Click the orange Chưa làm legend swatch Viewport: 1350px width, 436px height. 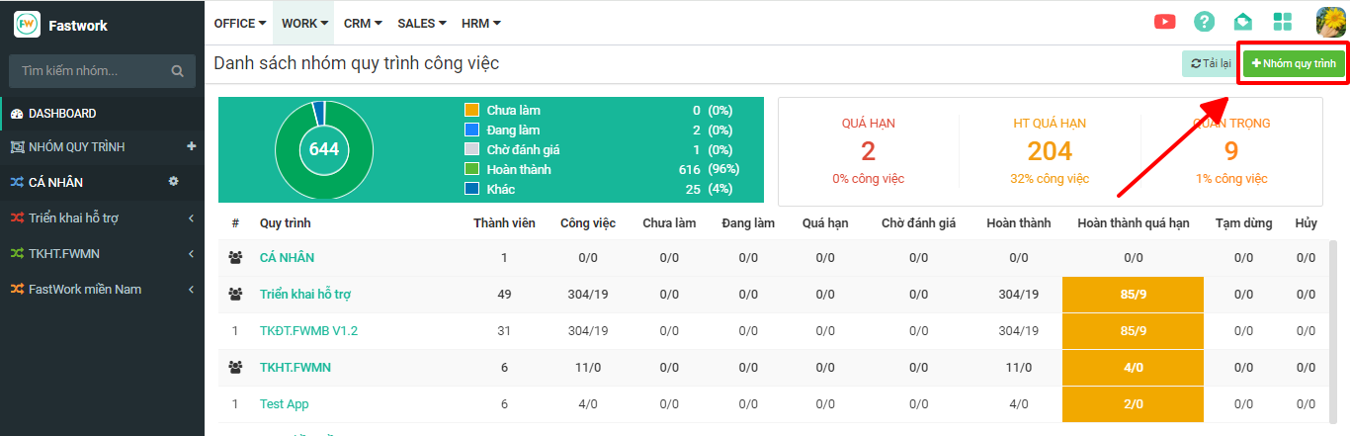(471, 111)
